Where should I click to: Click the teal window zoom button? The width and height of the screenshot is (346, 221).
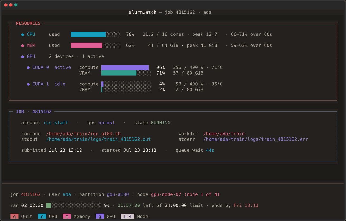coord(16,5)
